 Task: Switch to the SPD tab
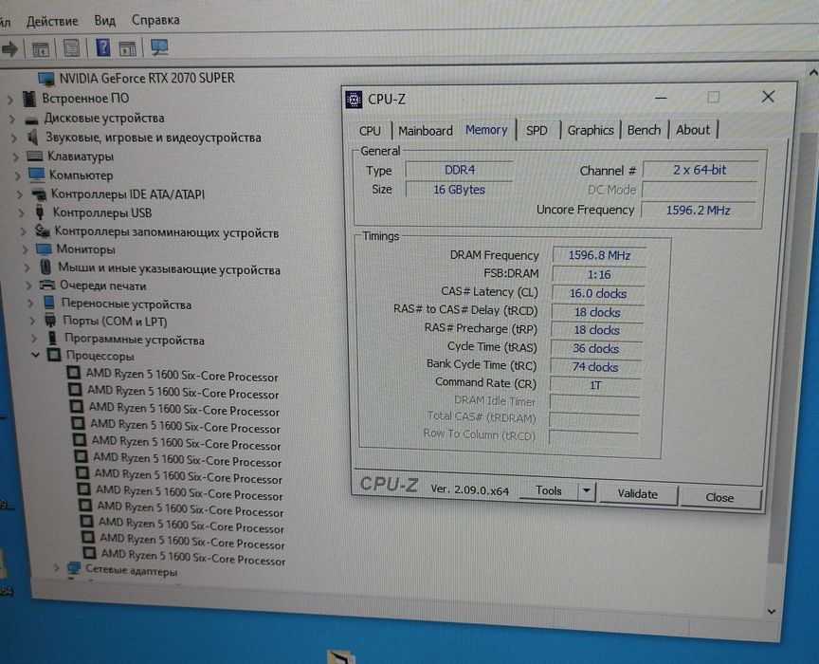537,130
